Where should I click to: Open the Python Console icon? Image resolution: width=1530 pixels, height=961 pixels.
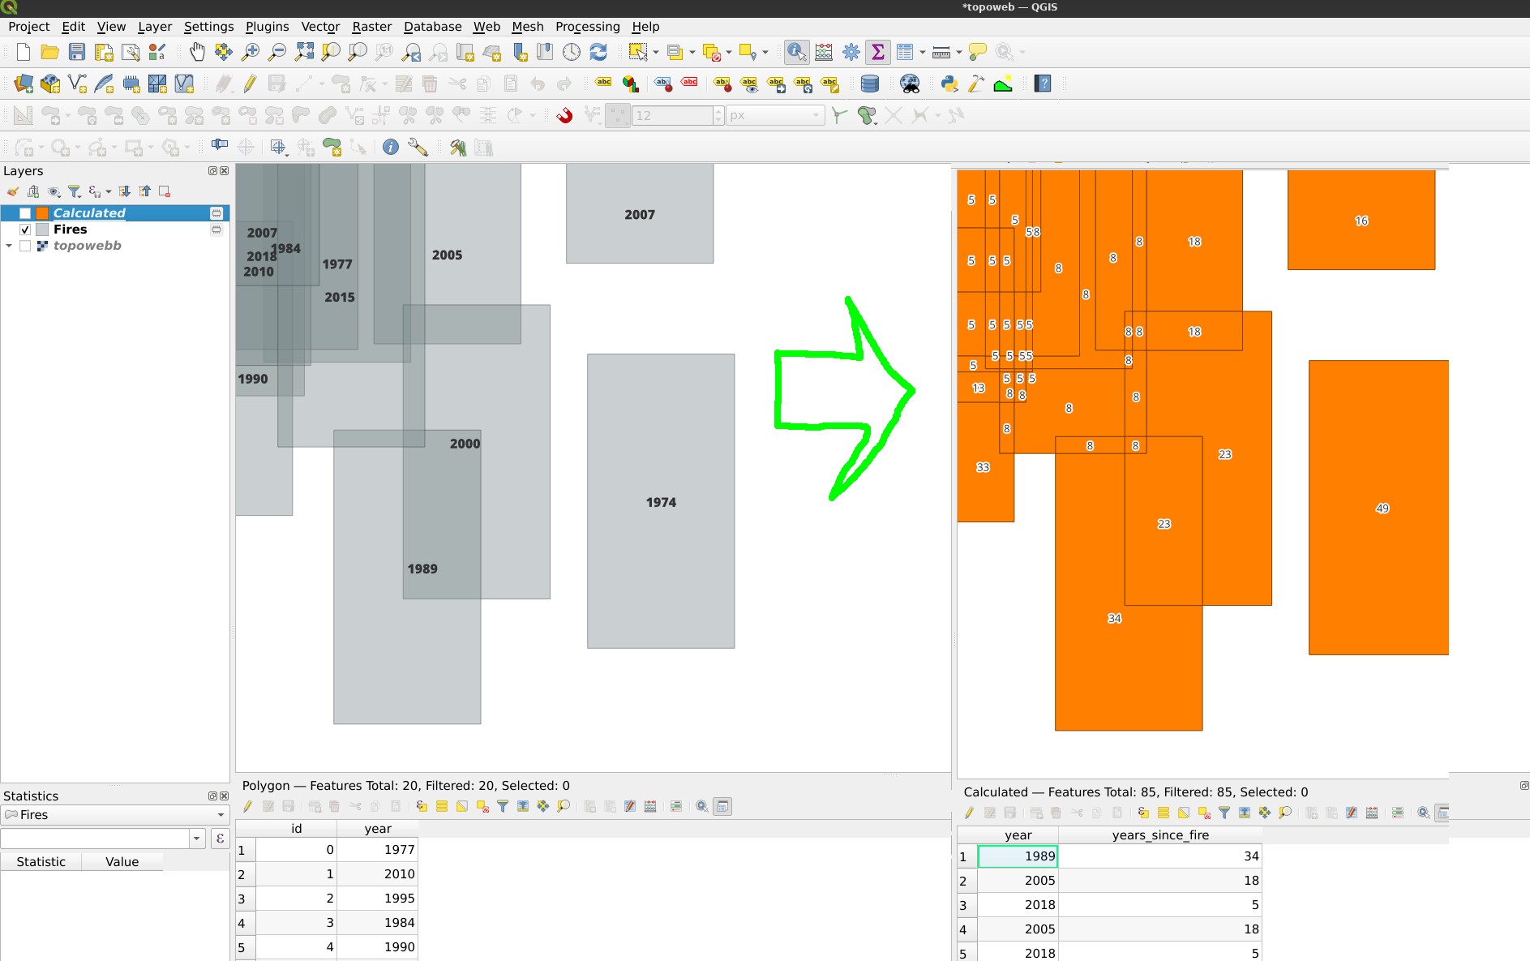[949, 84]
